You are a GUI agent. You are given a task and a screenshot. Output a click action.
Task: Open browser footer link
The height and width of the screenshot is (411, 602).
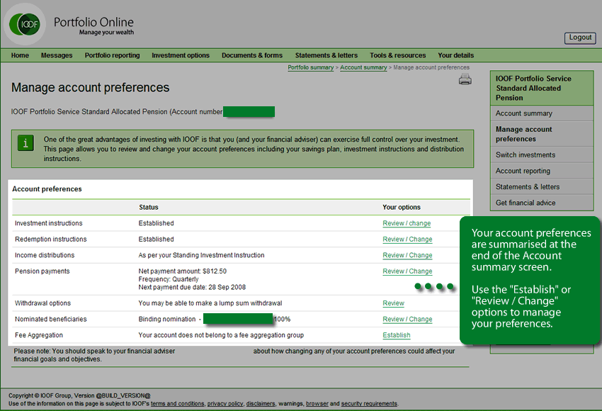coord(317,404)
